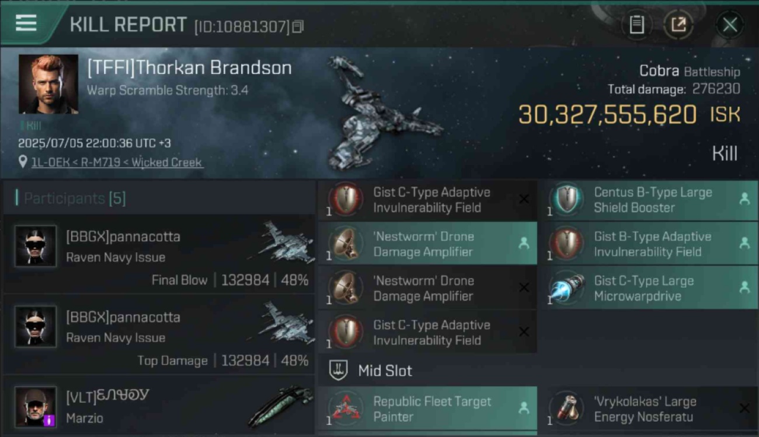Select first 'Nestworm' Drone Damage Amplifier row

click(x=427, y=244)
